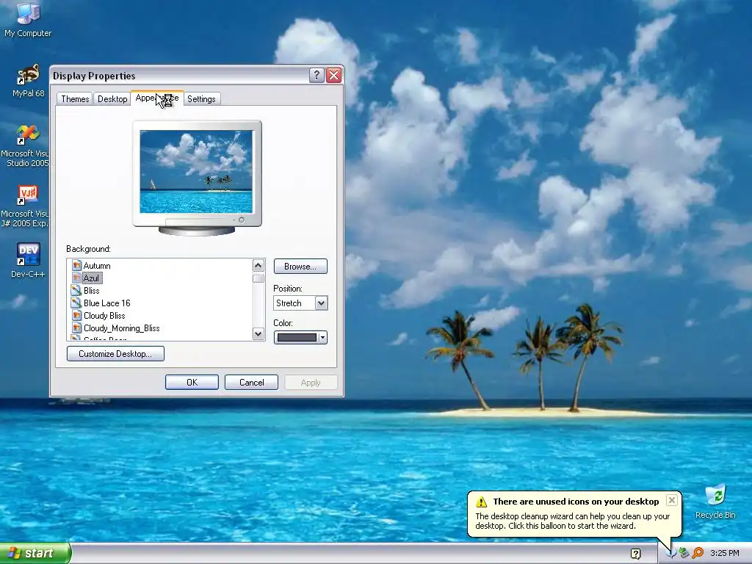Select Cloudy_Morning_Bliss in the Background list
The height and width of the screenshot is (564, 752).
tap(122, 328)
